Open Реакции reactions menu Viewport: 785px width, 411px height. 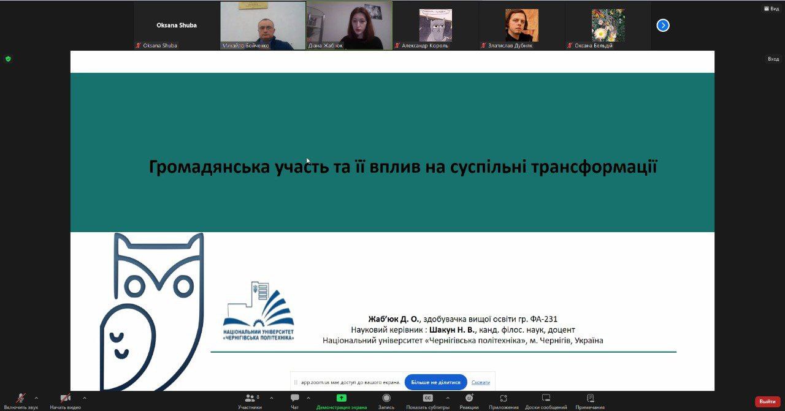469,399
